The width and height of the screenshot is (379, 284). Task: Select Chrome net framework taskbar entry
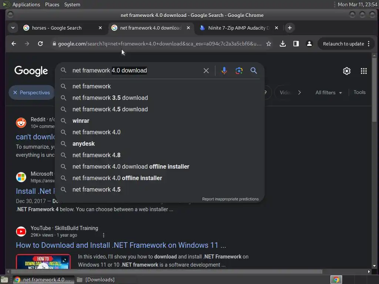[x=43, y=280]
